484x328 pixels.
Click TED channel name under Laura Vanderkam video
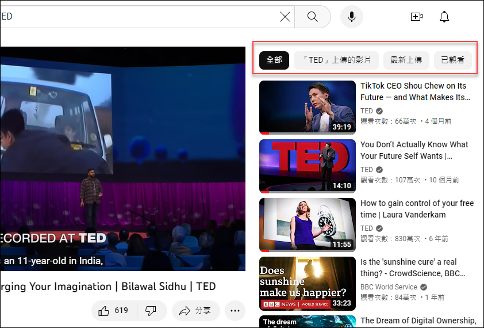pos(367,228)
